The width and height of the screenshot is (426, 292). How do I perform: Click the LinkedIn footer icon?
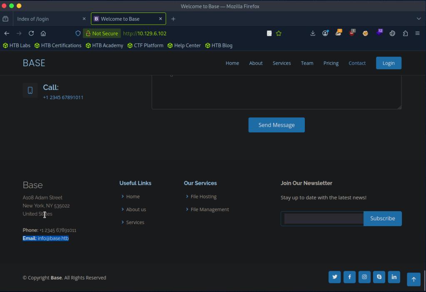click(394, 277)
